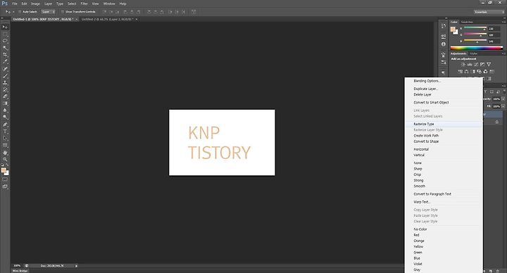Click the Mini Bridge panel tab
Viewport: 507px width, 273px height.
coord(20,271)
